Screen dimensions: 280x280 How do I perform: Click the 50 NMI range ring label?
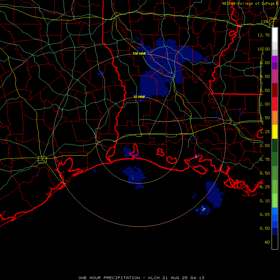[139, 97]
